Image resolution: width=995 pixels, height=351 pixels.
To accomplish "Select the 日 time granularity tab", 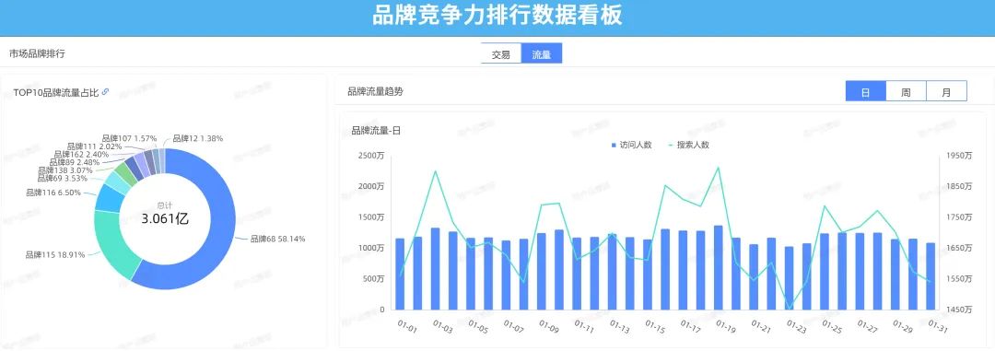I will [865, 91].
